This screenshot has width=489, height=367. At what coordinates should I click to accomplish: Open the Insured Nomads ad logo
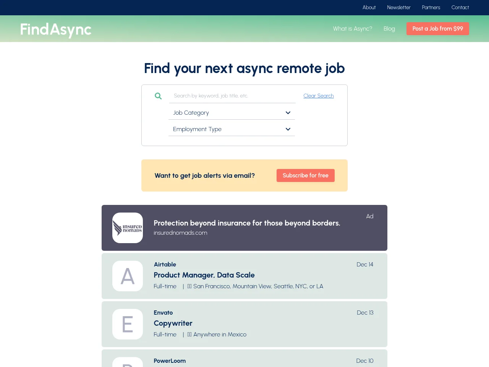pyautogui.click(x=128, y=228)
